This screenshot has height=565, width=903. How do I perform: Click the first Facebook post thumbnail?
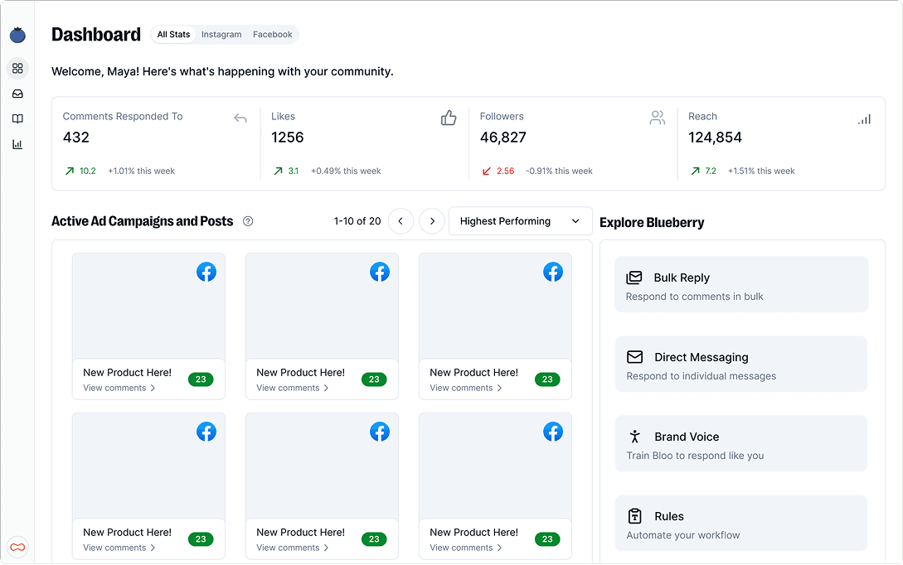[x=148, y=307]
